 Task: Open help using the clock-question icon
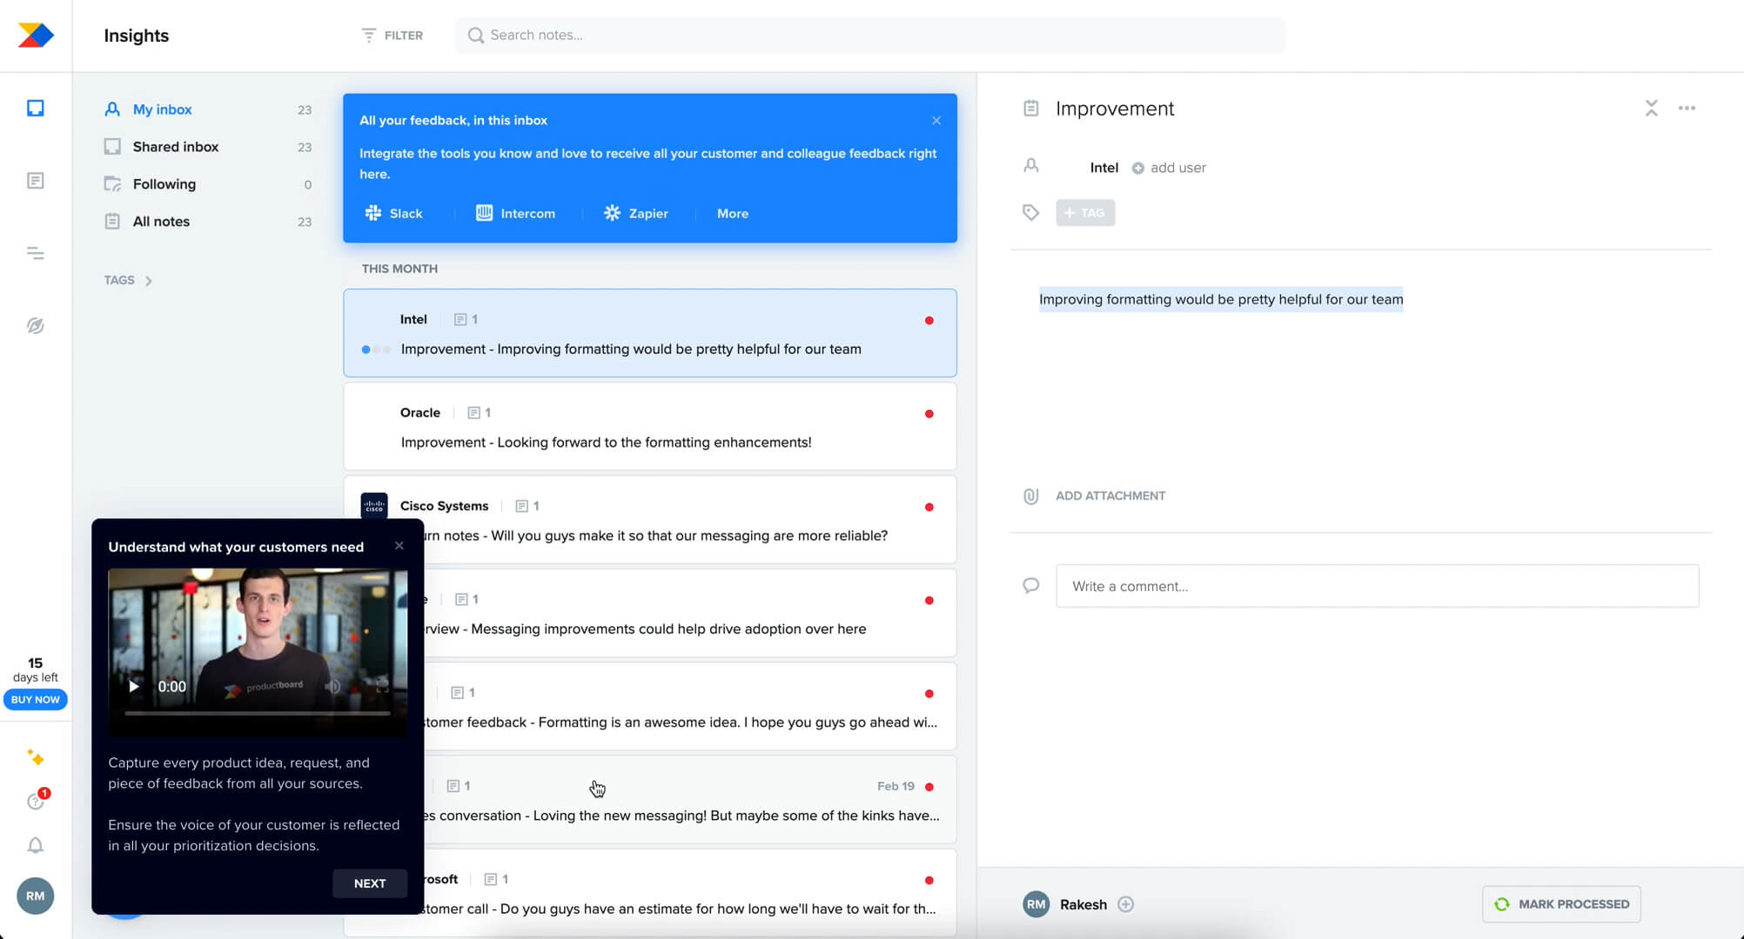click(x=35, y=801)
